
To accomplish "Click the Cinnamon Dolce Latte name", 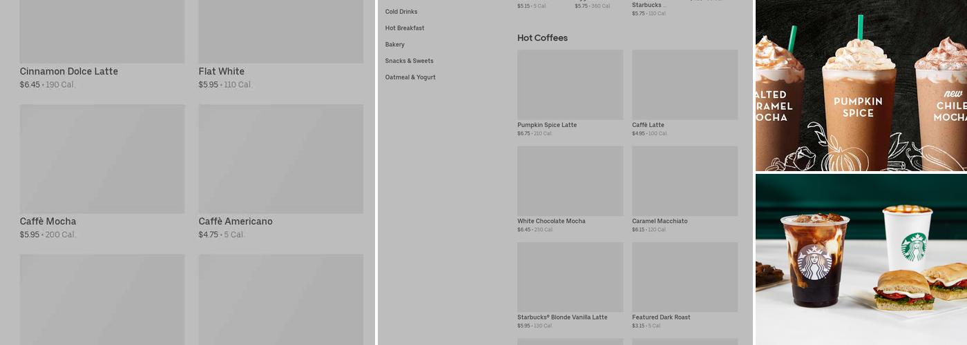I will (x=69, y=72).
